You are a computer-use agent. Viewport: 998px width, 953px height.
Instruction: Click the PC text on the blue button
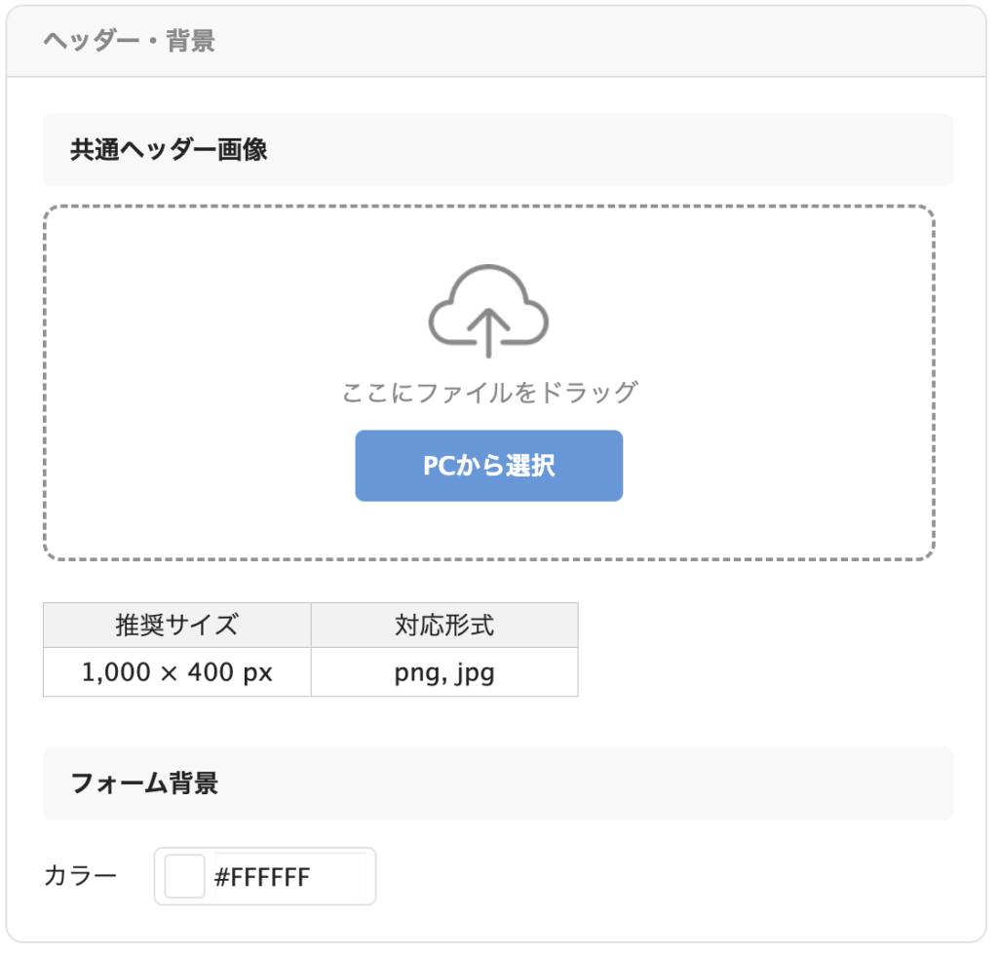point(440,466)
